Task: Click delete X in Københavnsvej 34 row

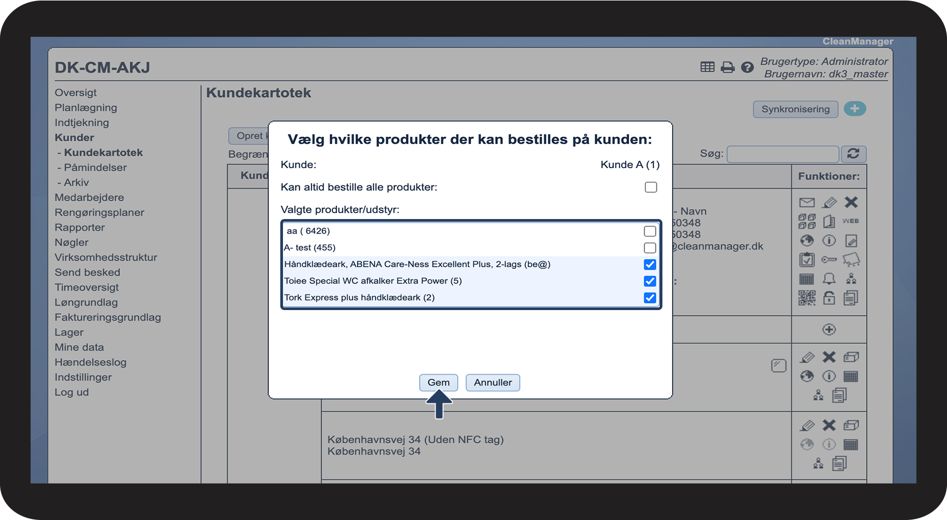Action: tap(829, 425)
